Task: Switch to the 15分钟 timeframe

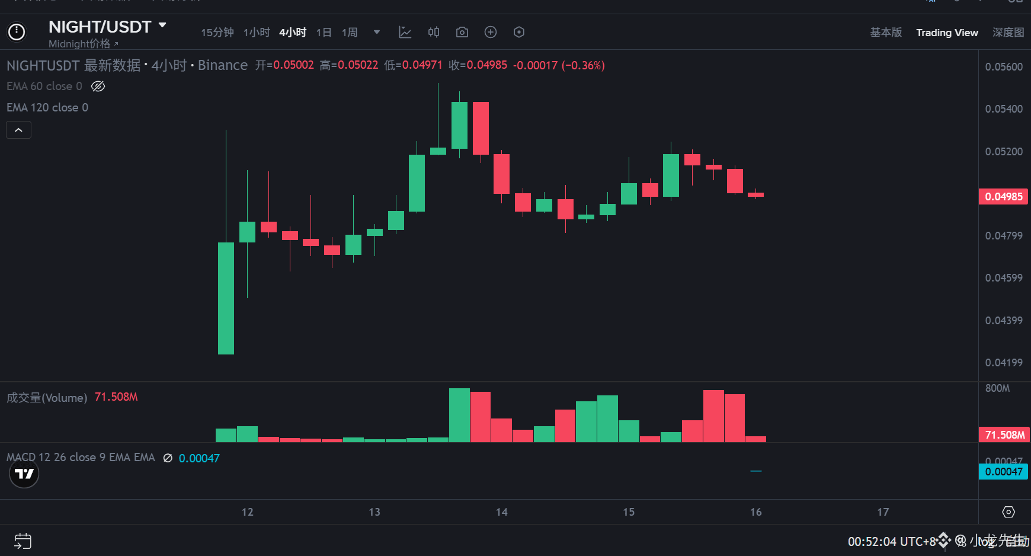Action: click(x=217, y=33)
